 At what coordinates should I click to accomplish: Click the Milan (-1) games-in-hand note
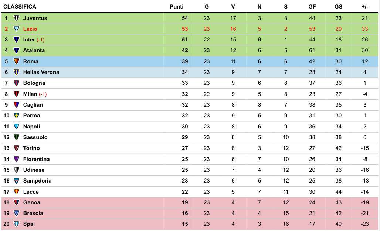pos(43,94)
